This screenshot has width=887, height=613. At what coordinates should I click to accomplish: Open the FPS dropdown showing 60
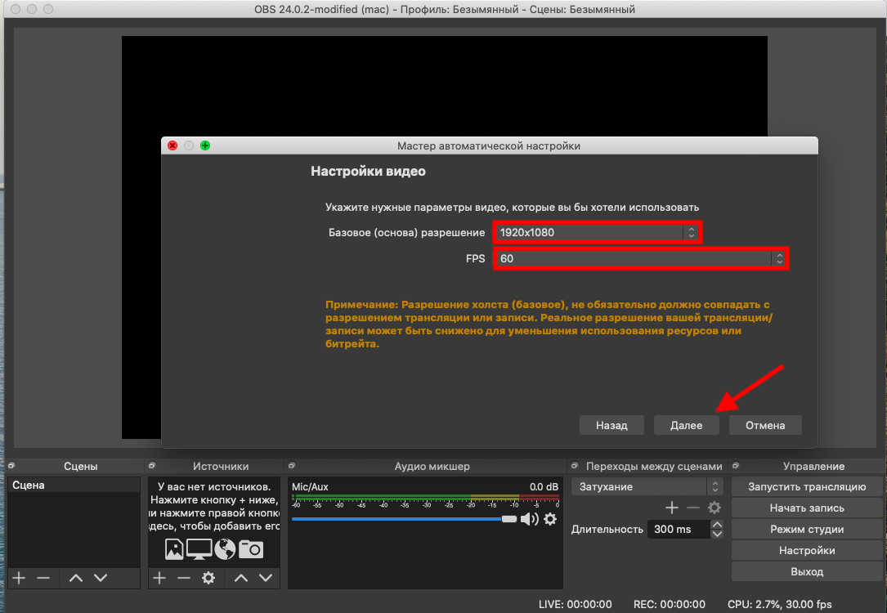tap(641, 258)
